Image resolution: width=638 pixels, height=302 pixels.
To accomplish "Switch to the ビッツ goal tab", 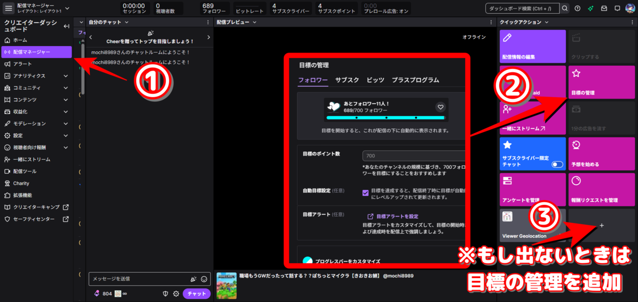I will pyautogui.click(x=375, y=80).
